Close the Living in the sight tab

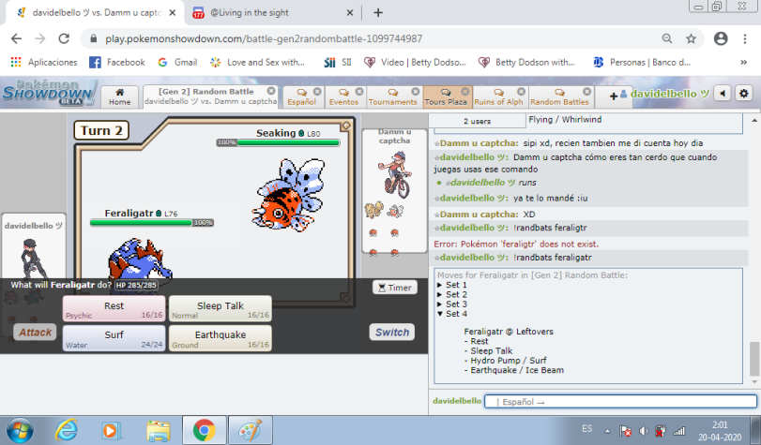pos(349,13)
